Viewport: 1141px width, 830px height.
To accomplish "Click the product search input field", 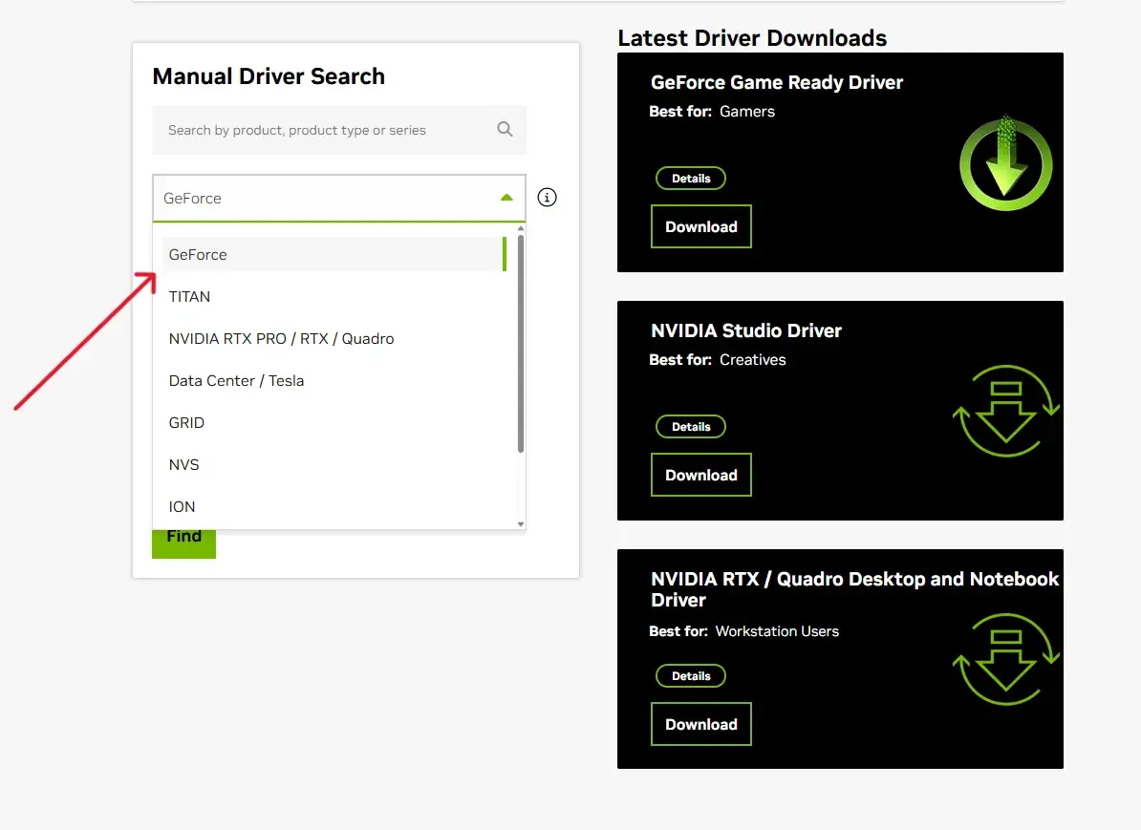I will [x=325, y=130].
